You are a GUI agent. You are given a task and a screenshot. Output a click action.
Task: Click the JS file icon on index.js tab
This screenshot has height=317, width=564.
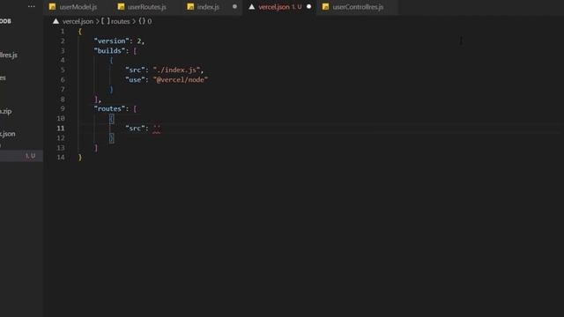tap(190, 7)
